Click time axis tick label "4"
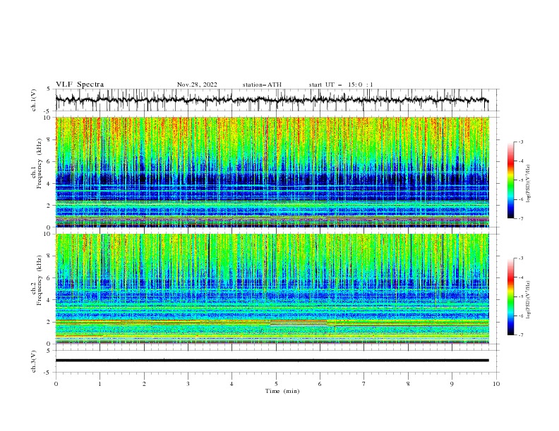The width and height of the screenshot is (559, 431). coord(232,384)
